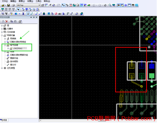Viewport: 157px width, 123px height.
Task: Expand the LNSDRAS^^^ net node
Action: pos(8,48)
